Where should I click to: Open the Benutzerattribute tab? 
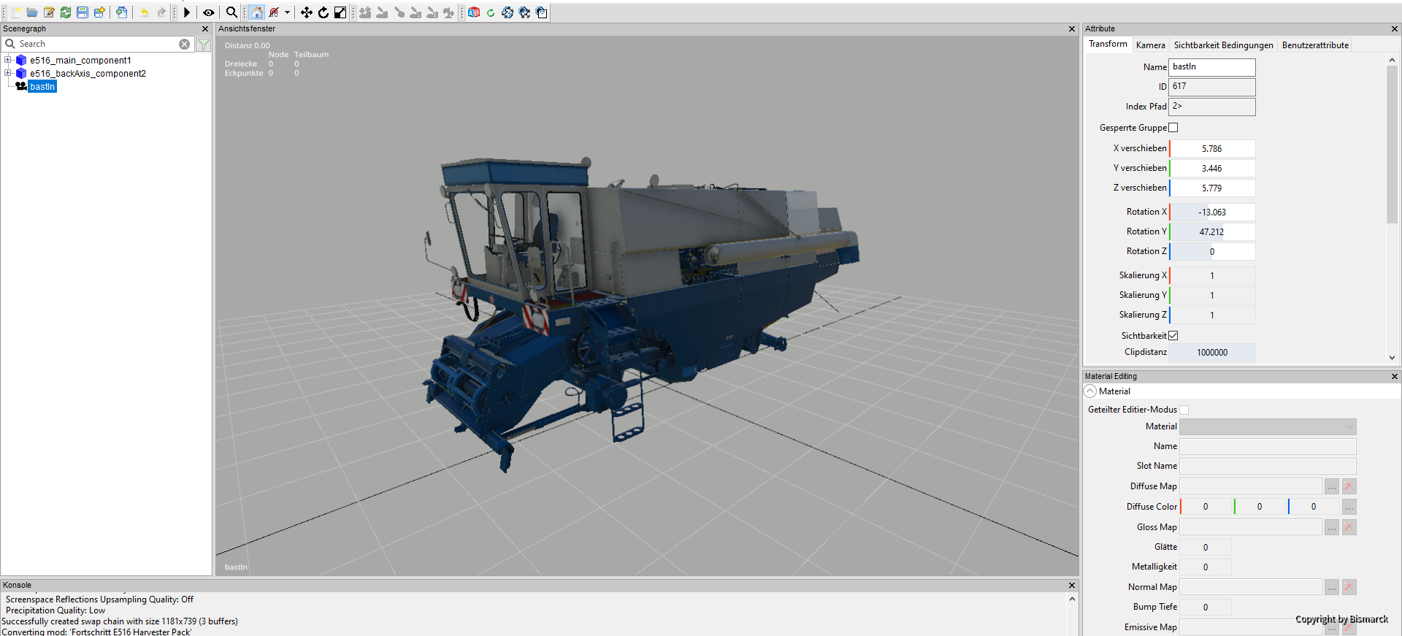(x=1315, y=45)
